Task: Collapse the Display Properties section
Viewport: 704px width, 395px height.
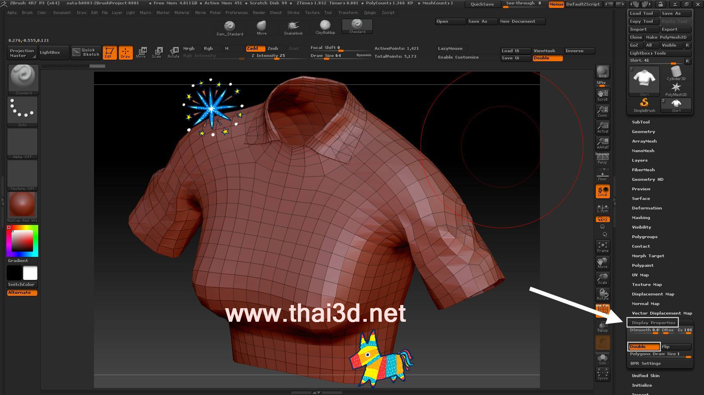Action: coord(653,323)
